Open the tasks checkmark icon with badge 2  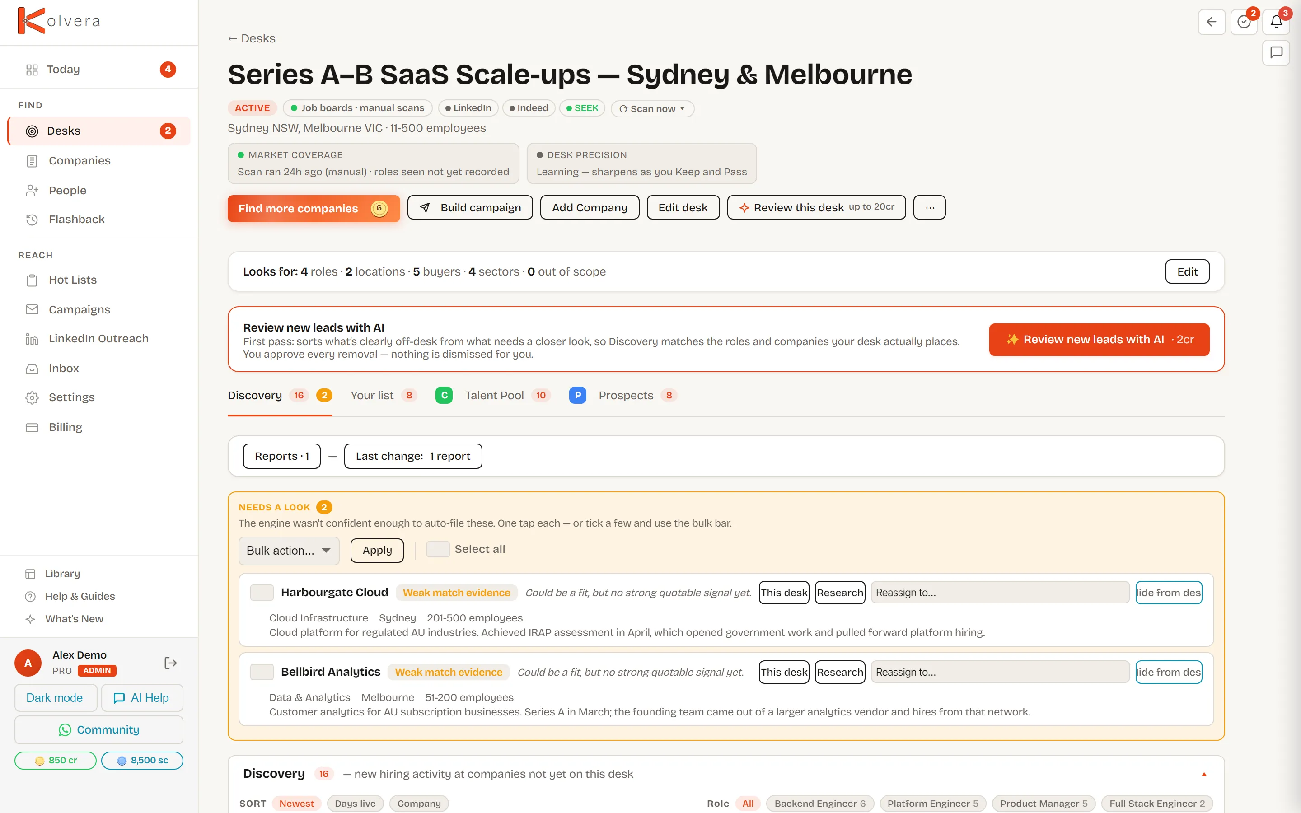[x=1244, y=22]
